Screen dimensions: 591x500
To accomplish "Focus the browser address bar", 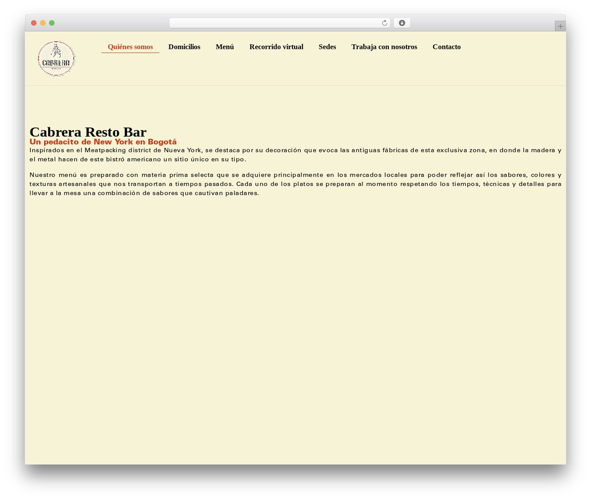I will point(279,23).
